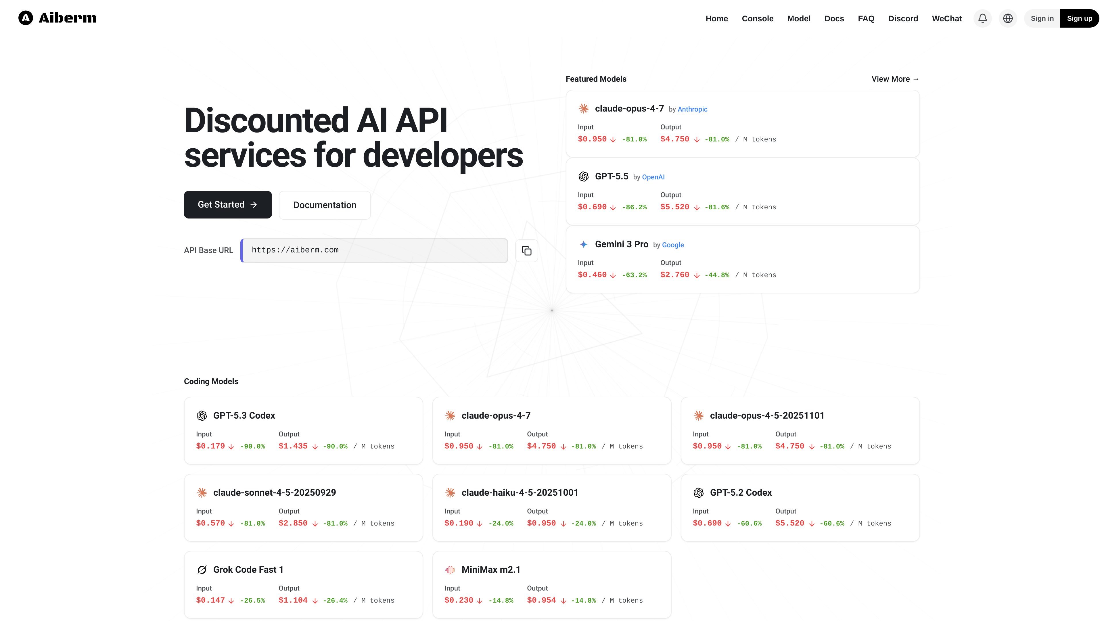Click MiniMax m2.1 output price $0.954
The width and height of the screenshot is (1104, 621).
point(541,600)
